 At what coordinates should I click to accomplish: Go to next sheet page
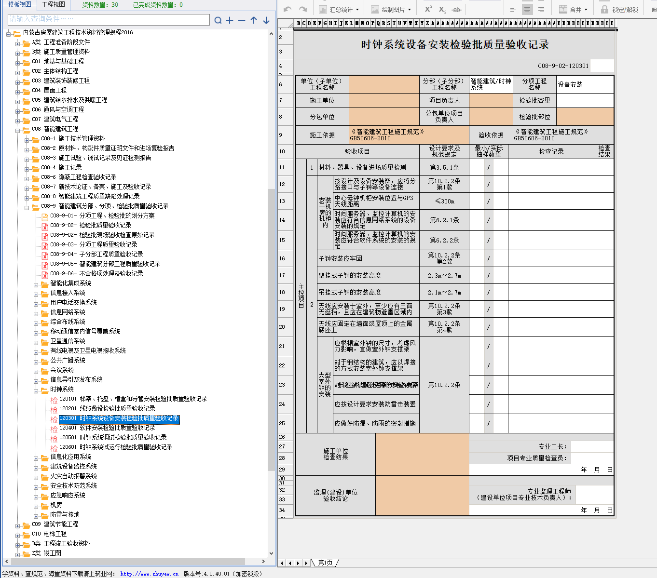click(x=298, y=563)
